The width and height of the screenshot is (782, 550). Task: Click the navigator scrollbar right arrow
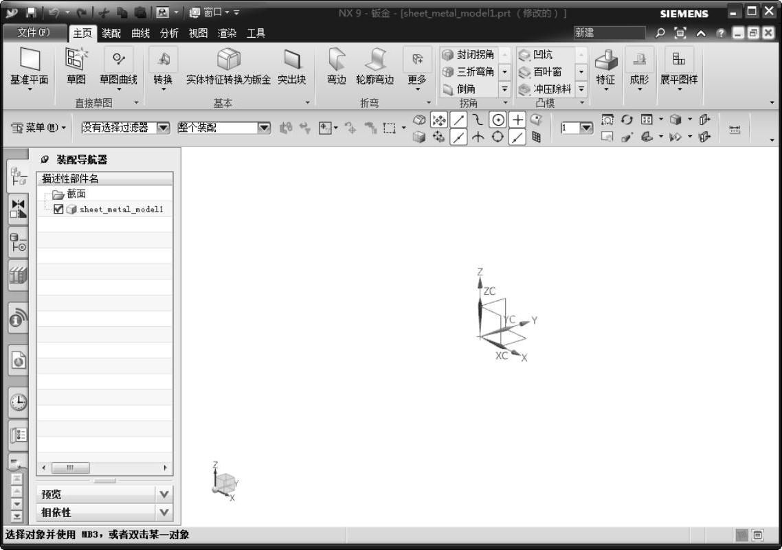pyautogui.click(x=165, y=468)
